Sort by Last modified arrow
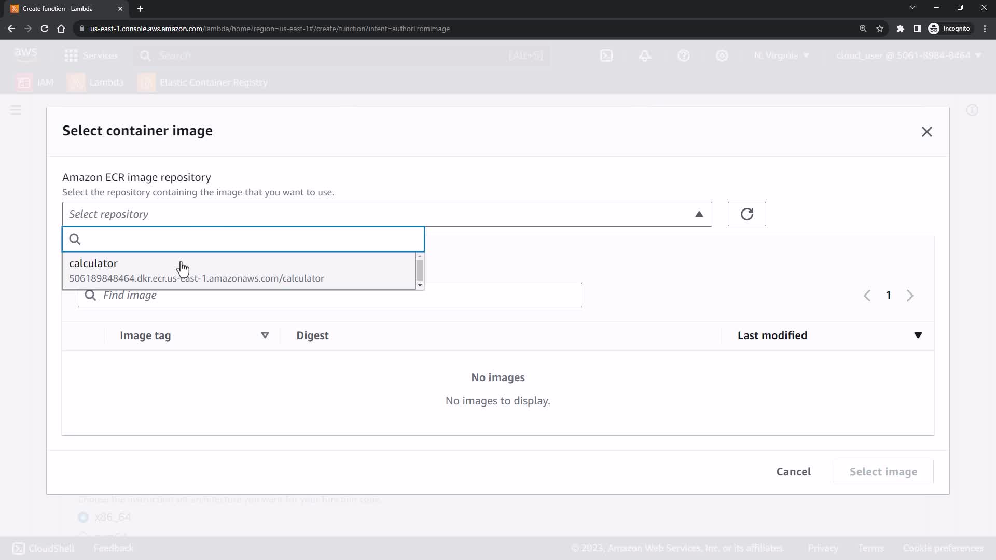This screenshot has width=996, height=560. (x=918, y=335)
